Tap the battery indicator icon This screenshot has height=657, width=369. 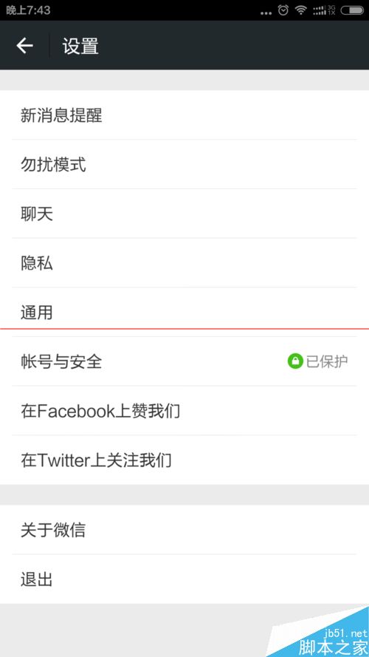coord(352,10)
